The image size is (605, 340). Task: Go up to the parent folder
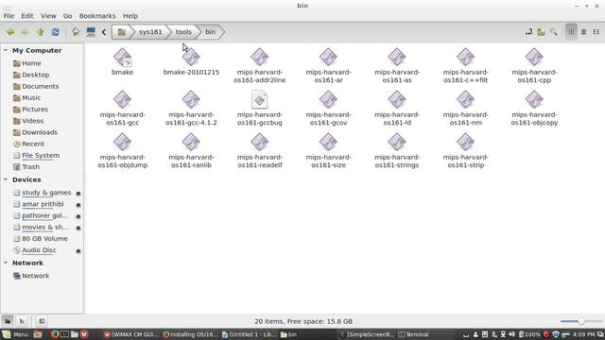tap(40, 32)
